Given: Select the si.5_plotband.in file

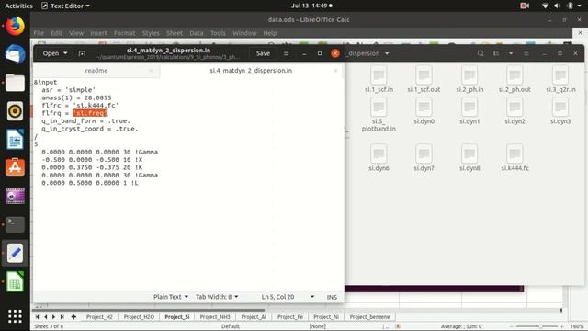Looking at the screenshot, I should coord(379,115).
